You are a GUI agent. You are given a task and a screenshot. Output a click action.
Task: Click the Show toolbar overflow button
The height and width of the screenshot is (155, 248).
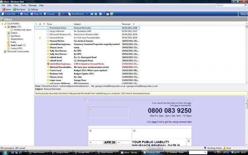point(244,14)
